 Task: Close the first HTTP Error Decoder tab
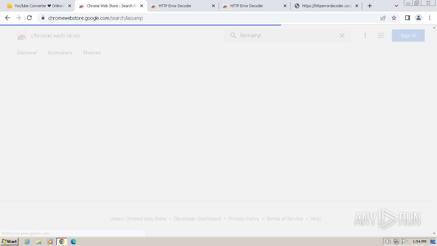pos(213,6)
